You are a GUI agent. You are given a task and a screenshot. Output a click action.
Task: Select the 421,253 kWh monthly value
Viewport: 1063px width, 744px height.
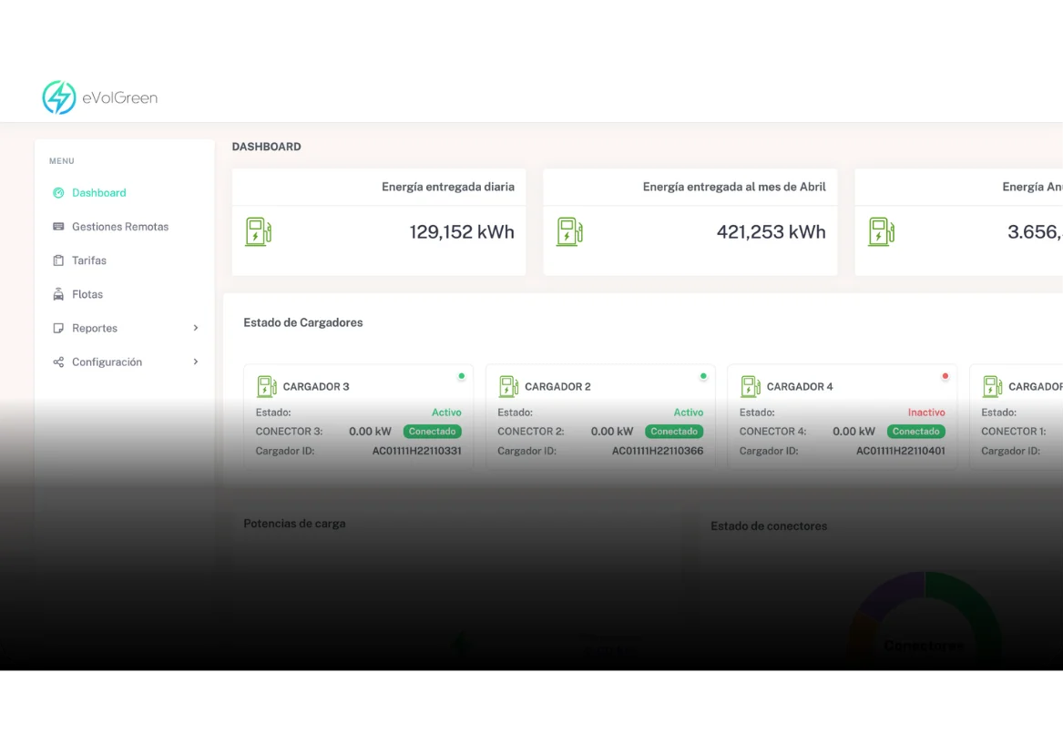tap(771, 231)
